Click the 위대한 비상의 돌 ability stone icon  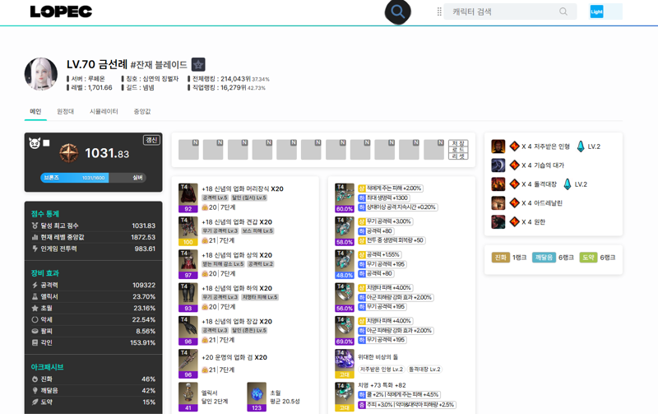coord(345,364)
